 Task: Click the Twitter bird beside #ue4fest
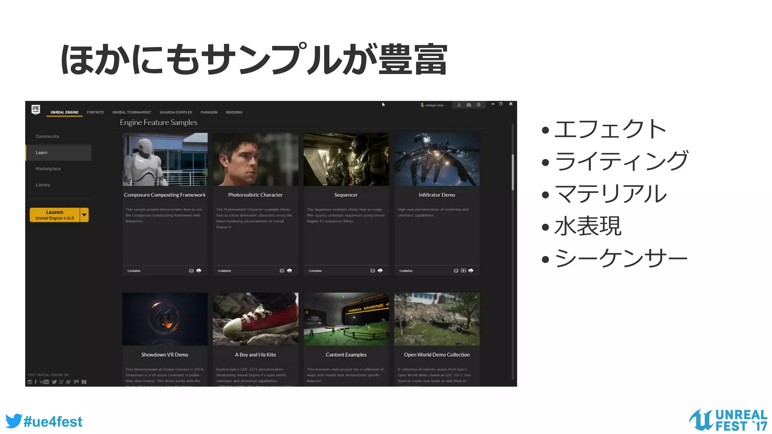coord(14,421)
